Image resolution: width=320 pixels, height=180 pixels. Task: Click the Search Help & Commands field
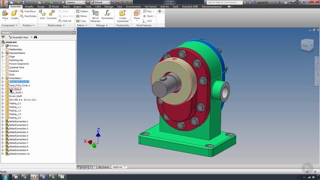click(224, 2)
